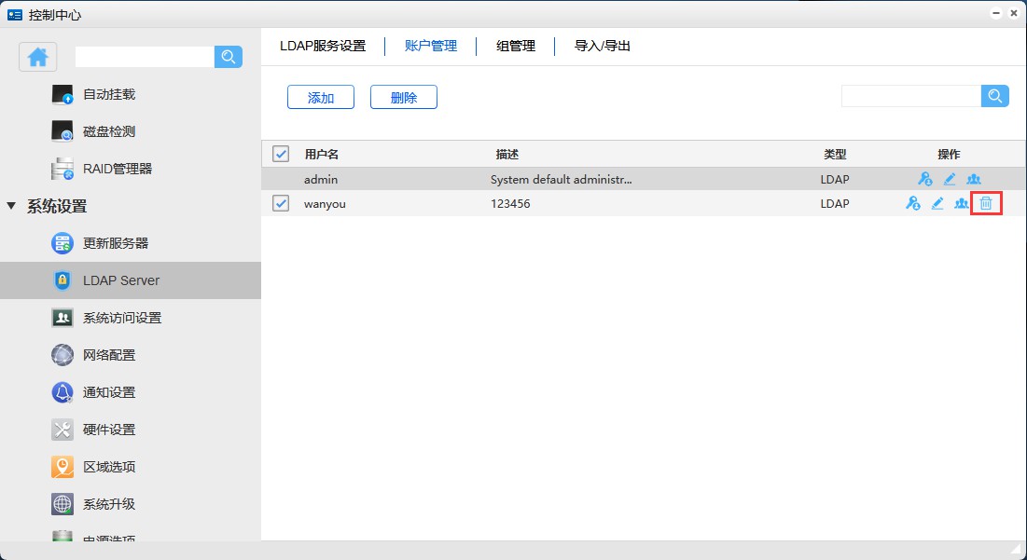This screenshot has width=1027, height=560.
Task: Uncheck the wanyou row checkbox
Action: [x=281, y=203]
